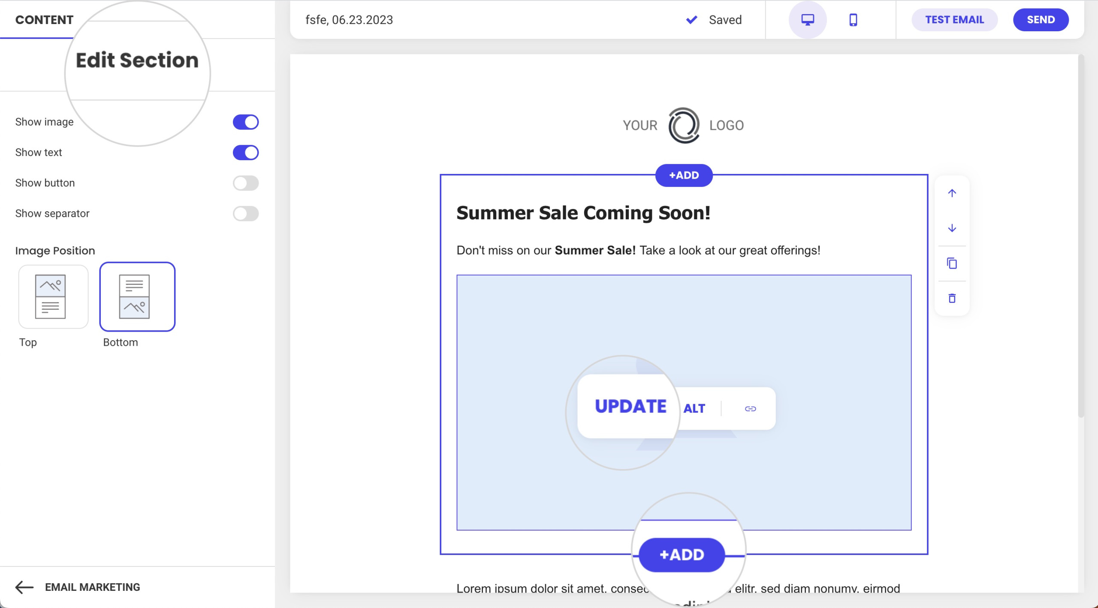
Task: Click the move section down arrow icon
Action: (952, 228)
